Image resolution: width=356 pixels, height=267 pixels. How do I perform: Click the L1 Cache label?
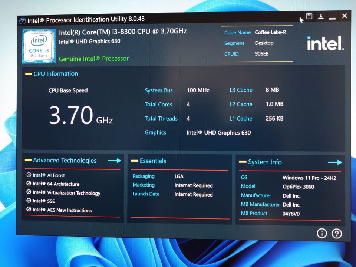[x=241, y=119]
